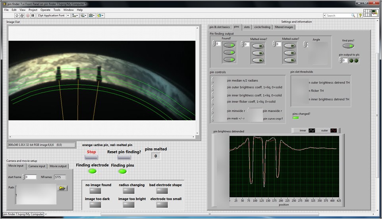Click the bad electrode shape indicator
This screenshot has width=382, height=219.
(162, 191)
